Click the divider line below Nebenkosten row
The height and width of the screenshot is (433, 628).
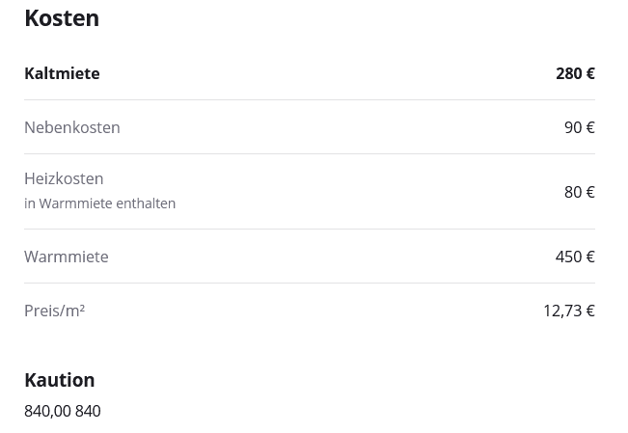309,153
